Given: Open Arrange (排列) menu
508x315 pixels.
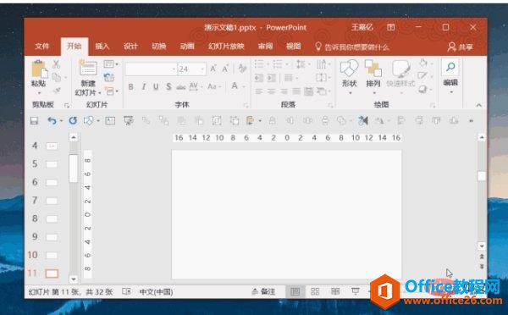Looking at the screenshot, I should click(373, 76).
